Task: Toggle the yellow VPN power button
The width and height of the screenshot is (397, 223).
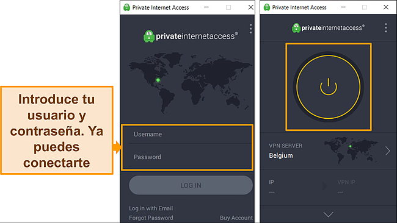Action: [x=329, y=87]
